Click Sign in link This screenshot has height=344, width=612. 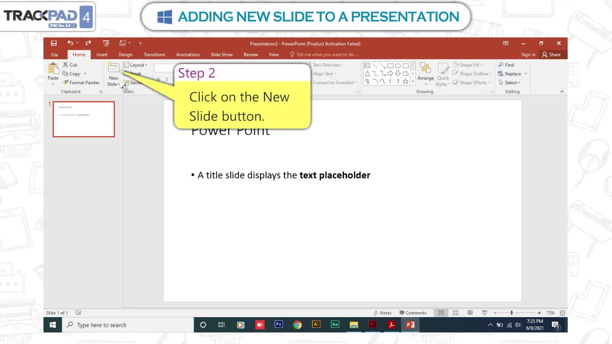click(528, 55)
